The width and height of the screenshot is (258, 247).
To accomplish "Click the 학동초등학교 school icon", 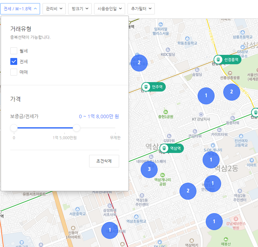I will [x=187, y=39].
